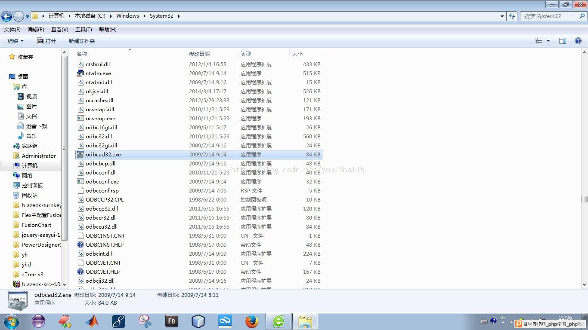
Task: Select 家庭组 in navigation pane
Action: 30,146
